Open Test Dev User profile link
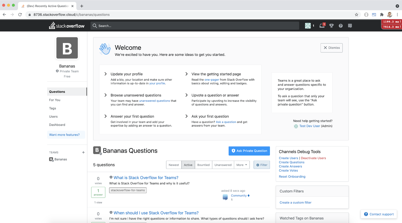The height and width of the screenshot is (223, 402). tap(310, 126)
